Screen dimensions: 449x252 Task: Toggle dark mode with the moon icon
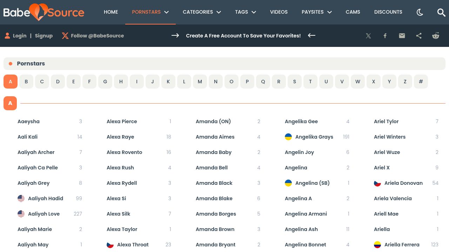pyautogui.click(x=420, y=12)
